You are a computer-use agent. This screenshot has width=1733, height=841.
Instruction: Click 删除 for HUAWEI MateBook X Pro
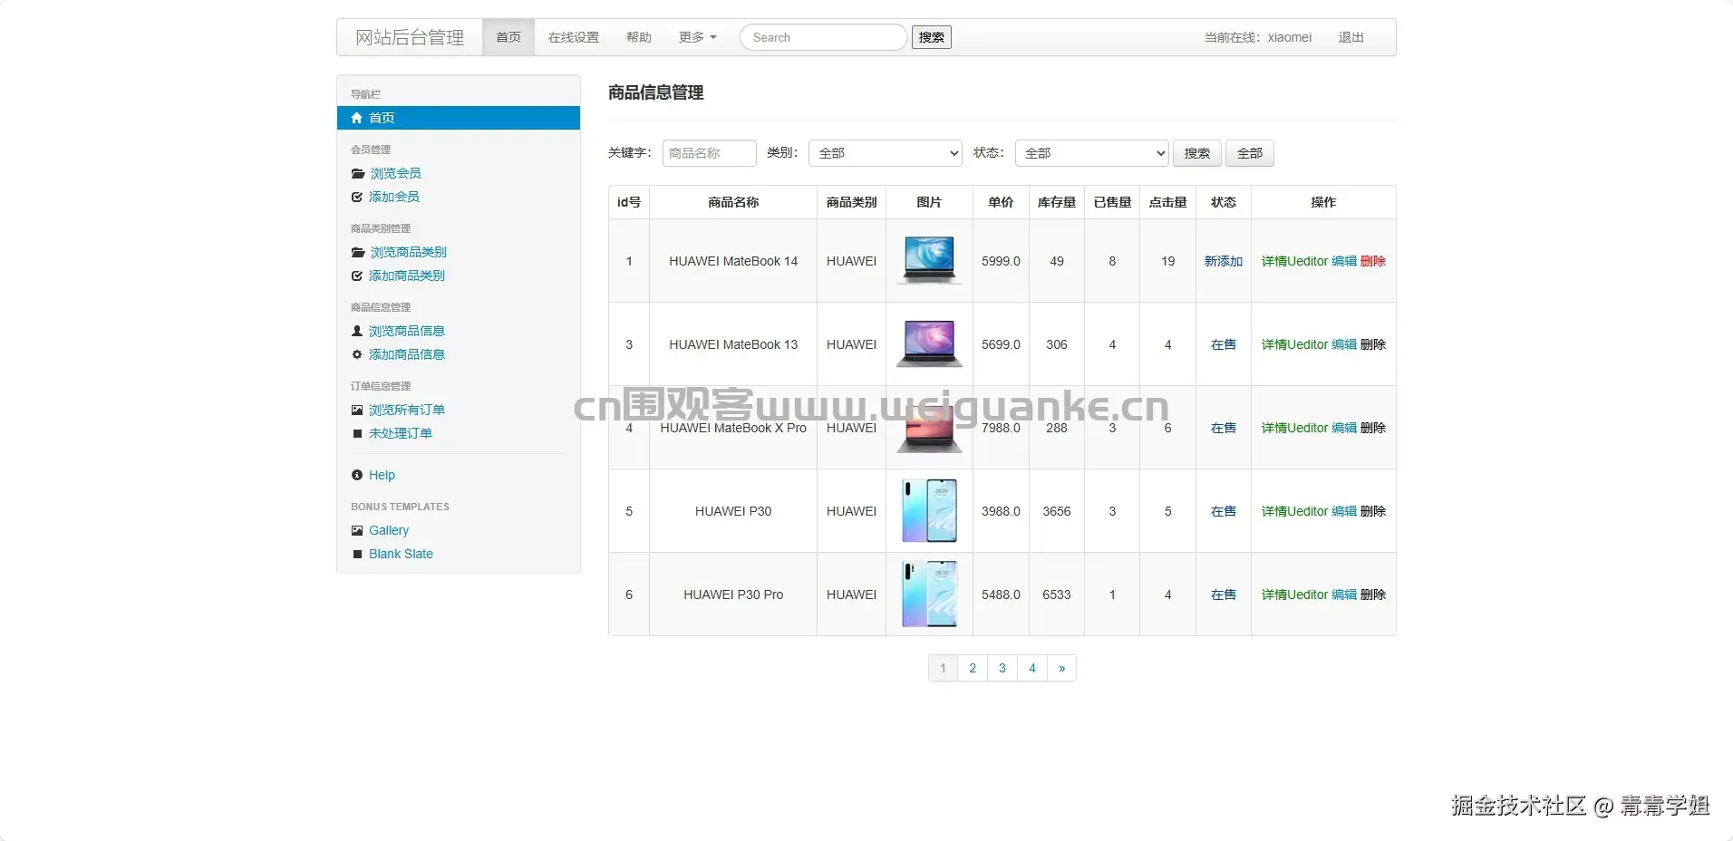coord(1373,428)
